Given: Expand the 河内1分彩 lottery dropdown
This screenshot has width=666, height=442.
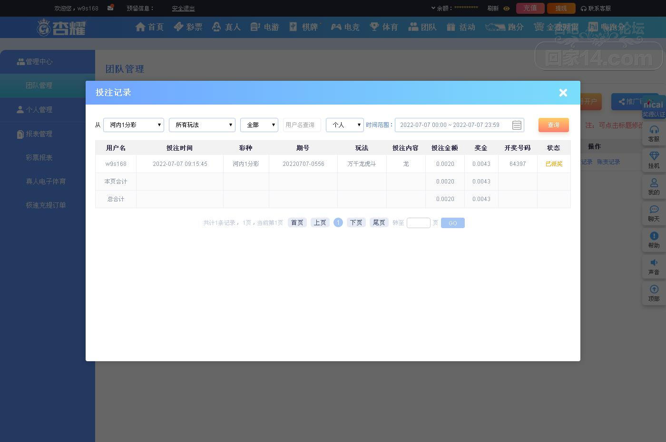Looking at the screenshot, I should pyautogui.click(x=134, y=125).
